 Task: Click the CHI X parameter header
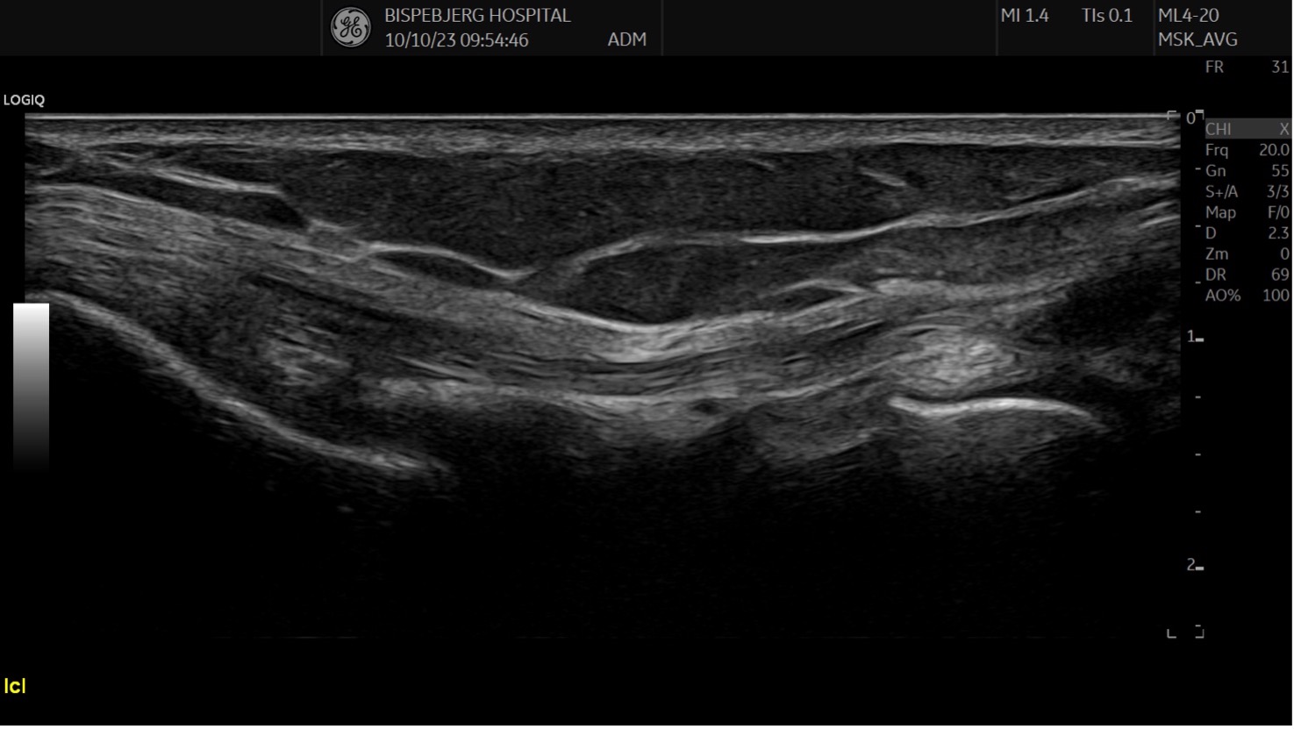point(1247,129)
